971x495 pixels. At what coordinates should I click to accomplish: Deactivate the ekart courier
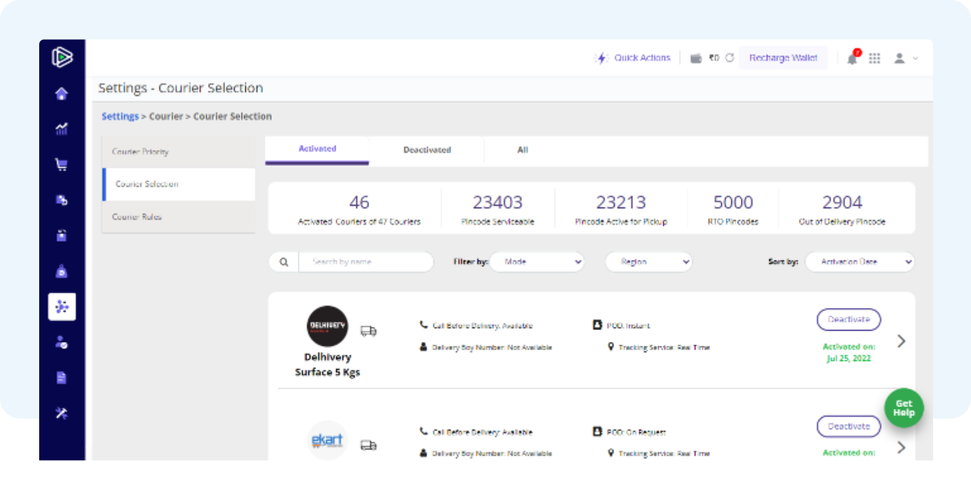(x=849, y=426)
